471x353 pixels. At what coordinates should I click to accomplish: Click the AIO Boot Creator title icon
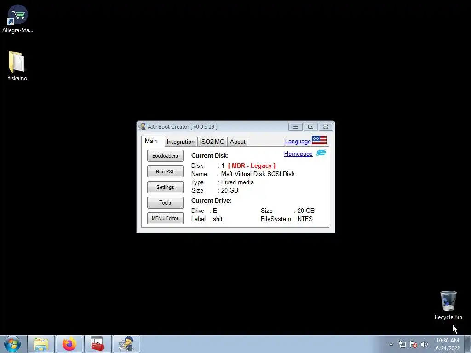click(142, 126)
